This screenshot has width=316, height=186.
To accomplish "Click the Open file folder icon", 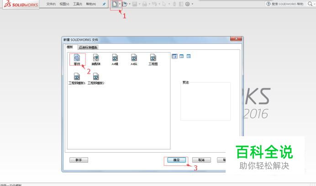I will pos(125,4).
